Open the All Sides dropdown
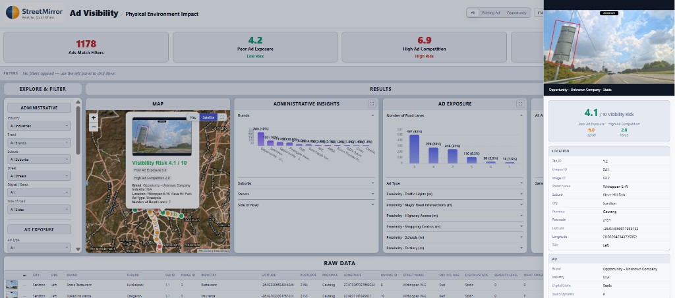The image size is (675, 298). 39,209
